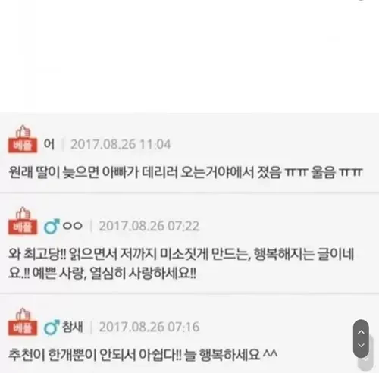The image size is (379, 373).
Task: Click the thumbs-up icon beside ㅇㅇ's comment
Action: click(x=23, y=214)
